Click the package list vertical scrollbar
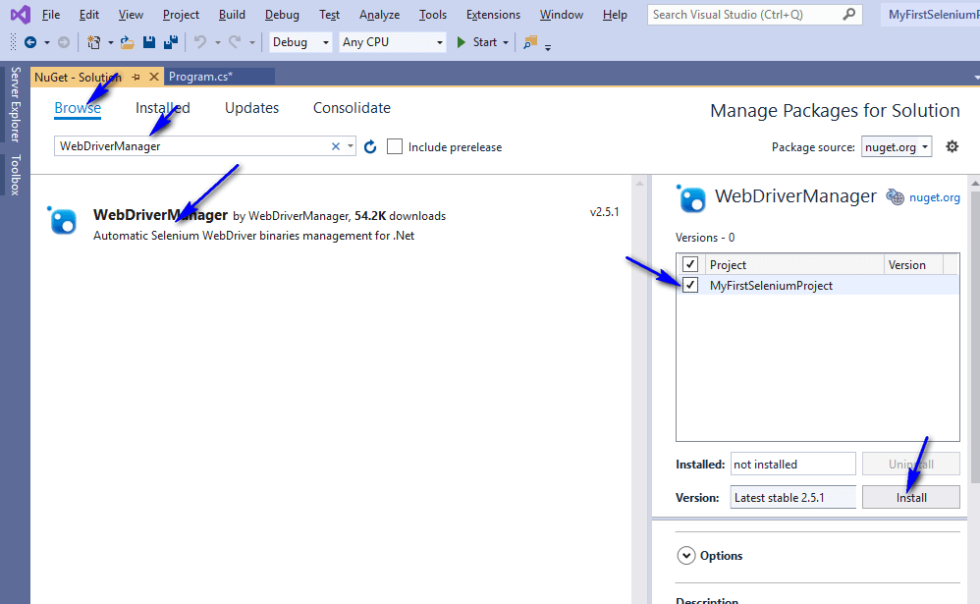This screenshot has height=604, width=980. 639,390
